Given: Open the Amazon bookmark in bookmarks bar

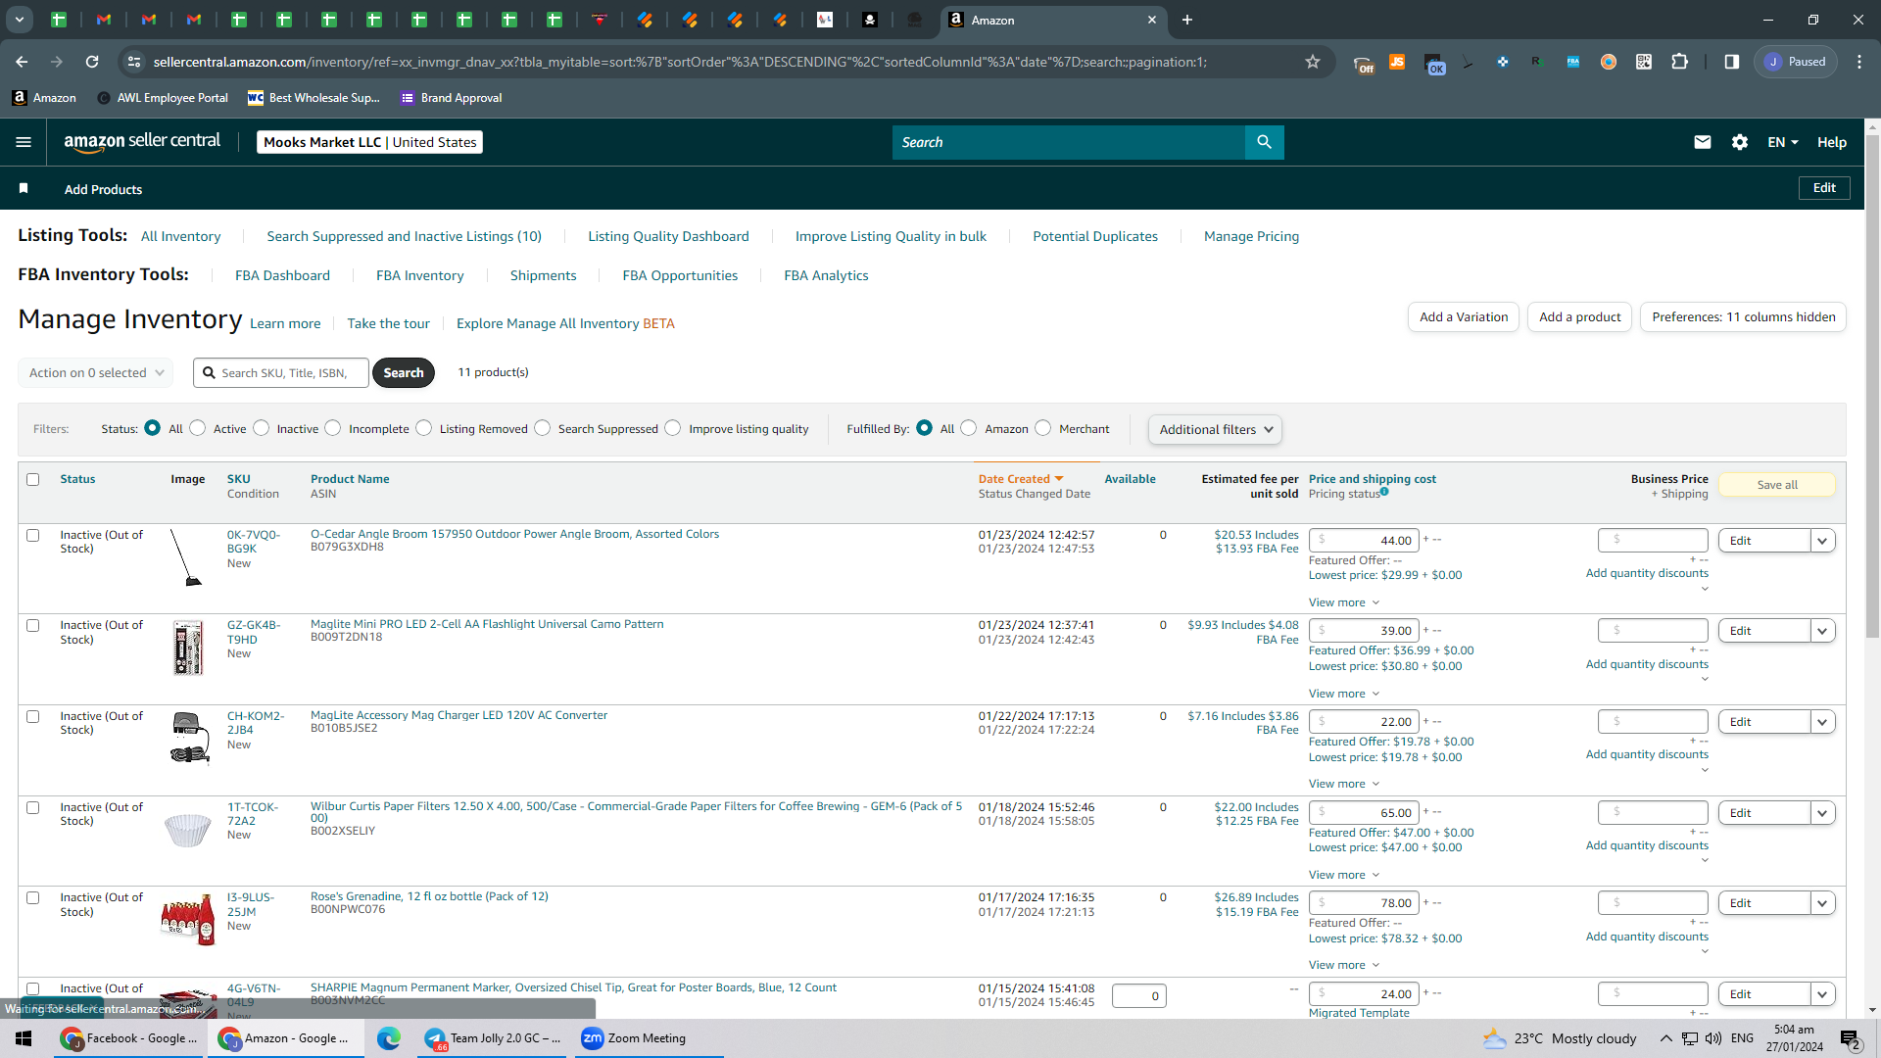Looking at the screenshot, I should pyautogui.click(x=44, y=98).
